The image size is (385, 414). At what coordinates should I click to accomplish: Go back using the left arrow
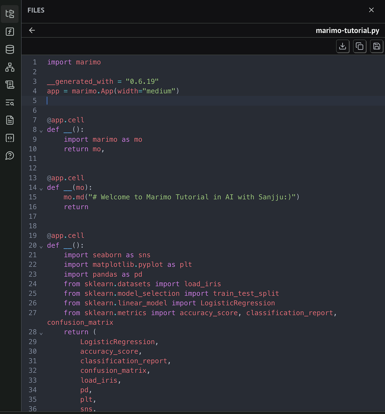[32, 30]
